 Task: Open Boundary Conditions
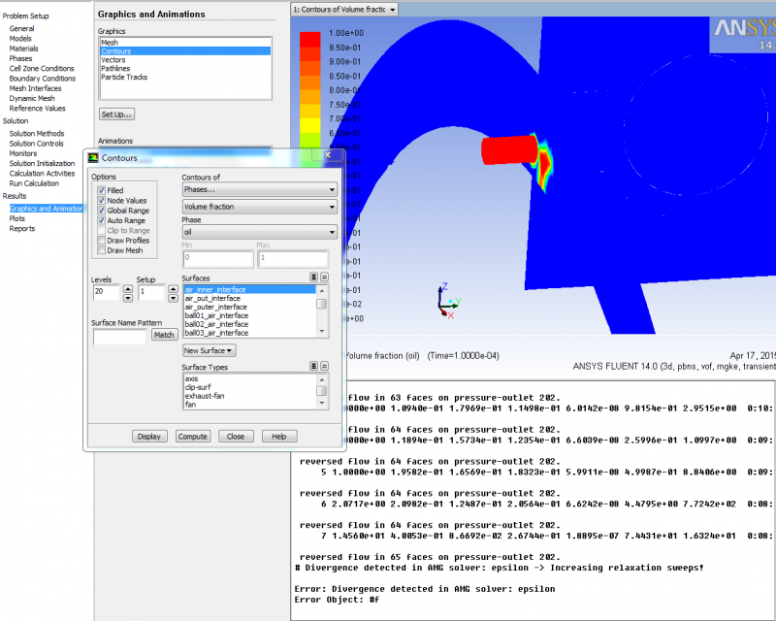tap(43, 79)
